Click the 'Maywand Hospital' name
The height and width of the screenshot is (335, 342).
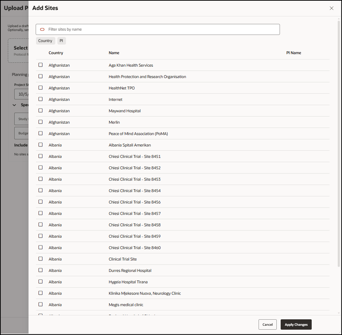pyautogui.click(x=125, y=111)
